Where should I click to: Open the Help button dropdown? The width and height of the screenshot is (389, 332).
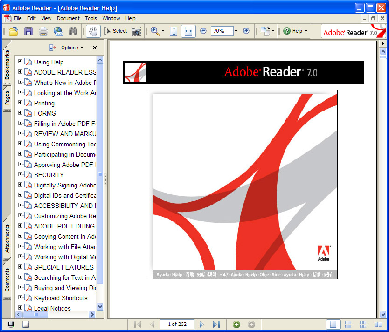[x=295, y=31]
